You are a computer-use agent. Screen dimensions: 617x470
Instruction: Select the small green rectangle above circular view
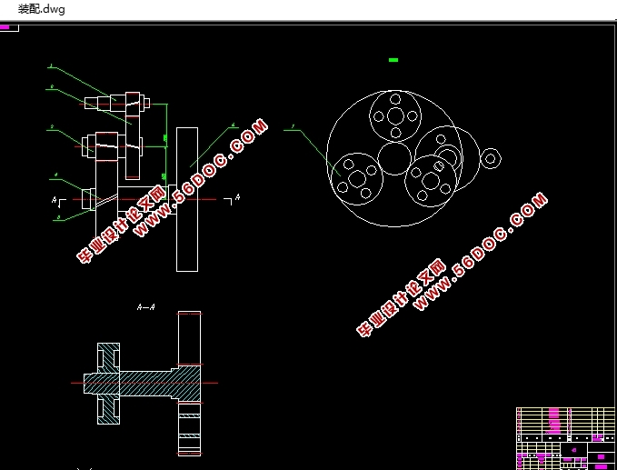pyautogui.click(x=393, y=60)
